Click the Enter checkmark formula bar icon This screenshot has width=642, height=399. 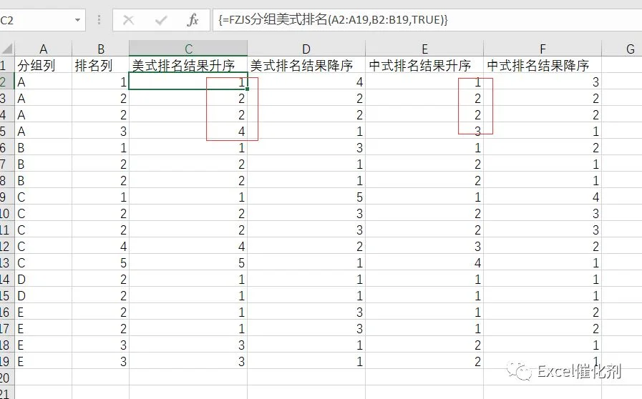161,20
